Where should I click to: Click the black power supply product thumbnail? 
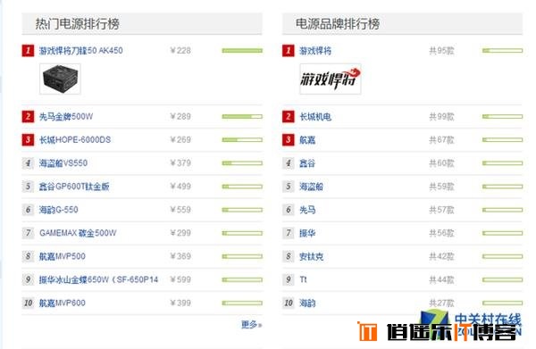60,79
